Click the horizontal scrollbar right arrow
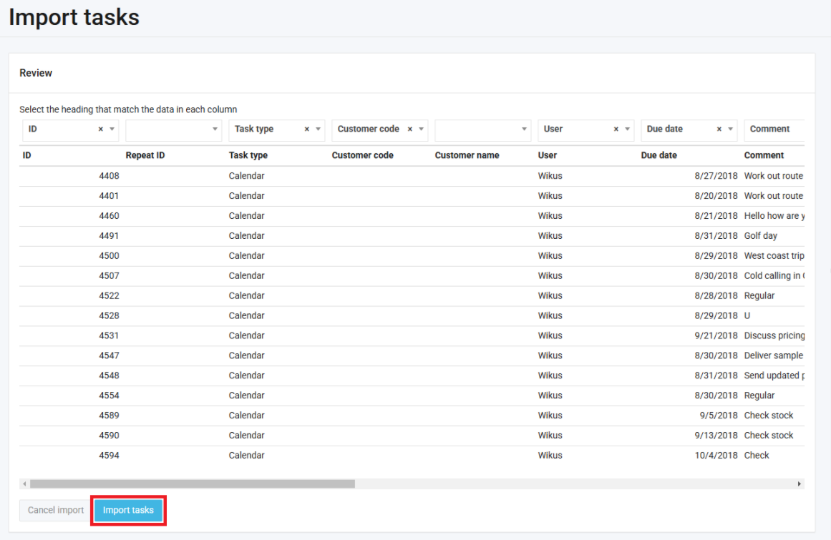The height and width of the screenshot is (540, 831). (x=800, y=484)
